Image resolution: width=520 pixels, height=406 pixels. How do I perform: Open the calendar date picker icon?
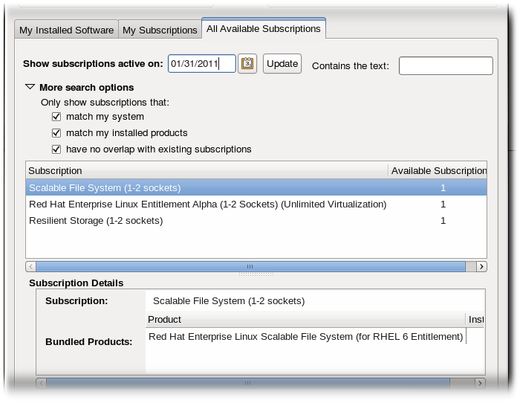tap(247, 63)
